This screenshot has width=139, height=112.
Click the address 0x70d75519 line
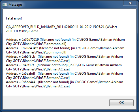(65, 40)
